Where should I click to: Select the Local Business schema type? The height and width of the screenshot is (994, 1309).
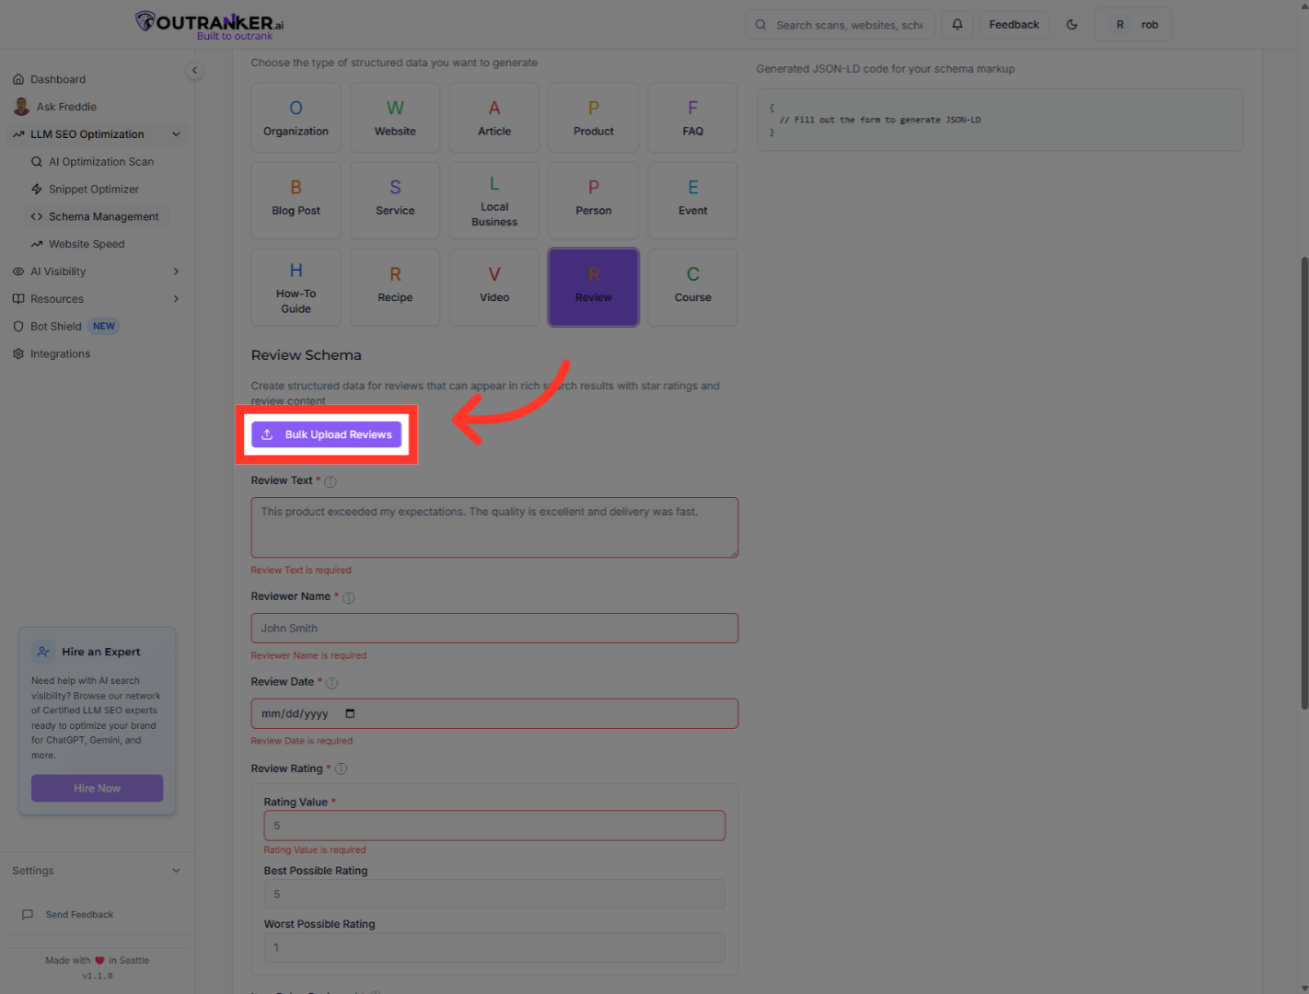(494, 201)
